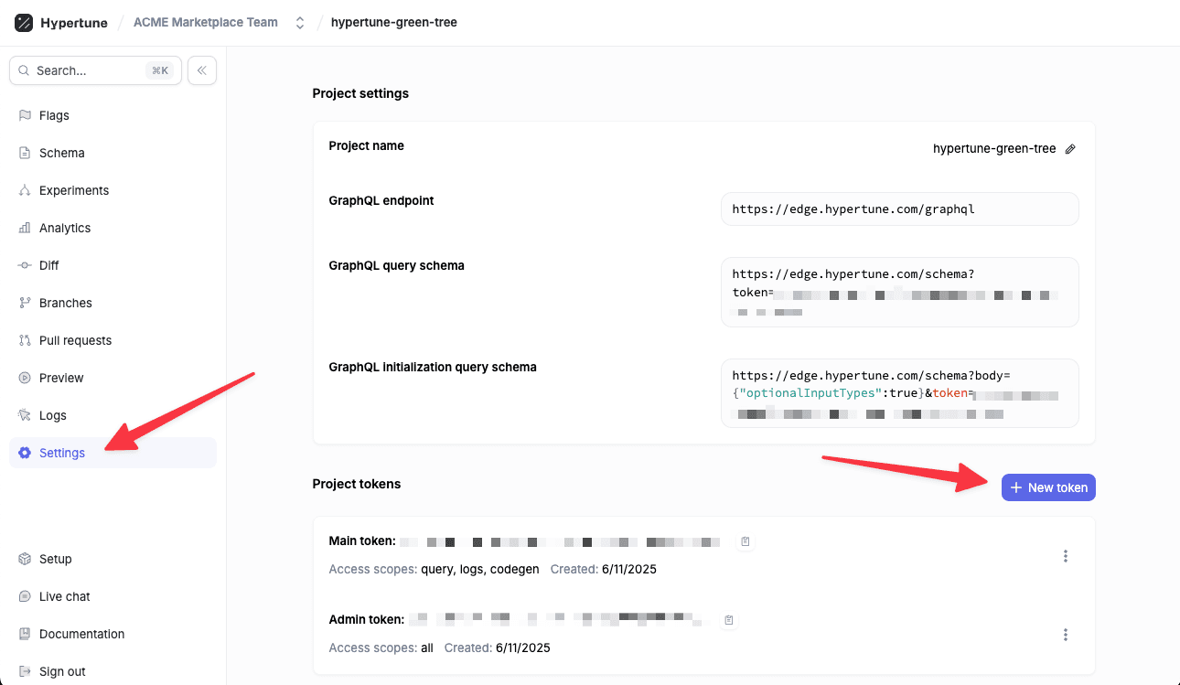Open the Flags page
Screen dimensions: 1180x685
54,115
